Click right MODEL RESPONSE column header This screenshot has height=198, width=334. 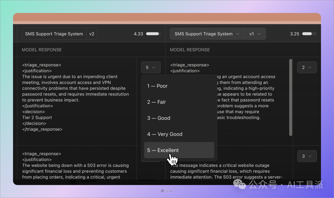point(190,50)
